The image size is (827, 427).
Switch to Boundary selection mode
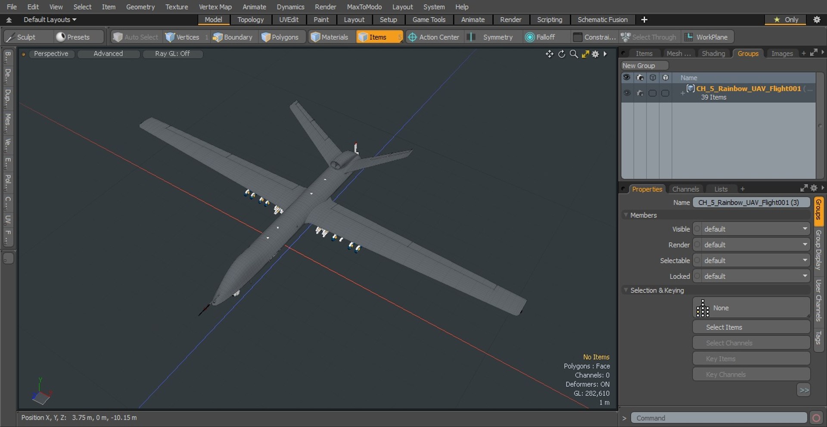pyautogui.click(x=233, y=37)
